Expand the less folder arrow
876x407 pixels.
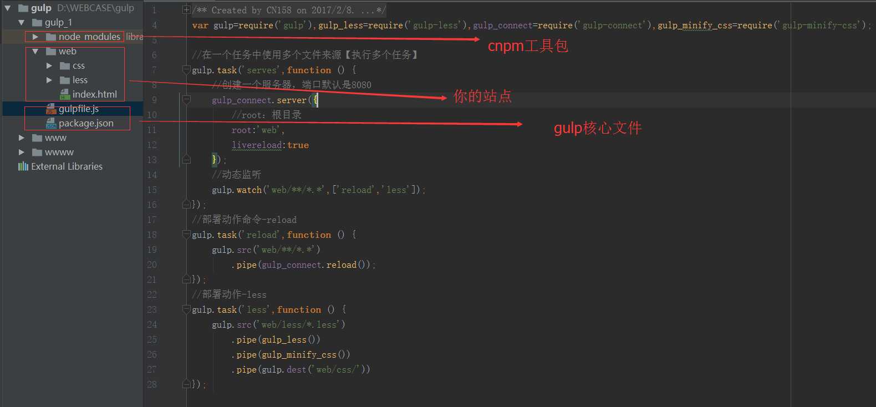(x=49, y=80)
